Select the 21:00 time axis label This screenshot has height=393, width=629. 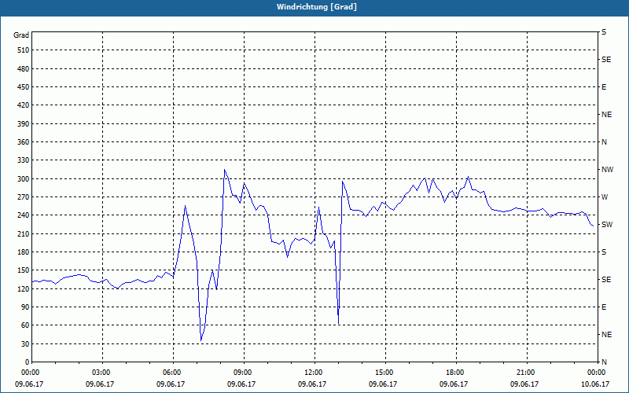(x=525, y=372)
